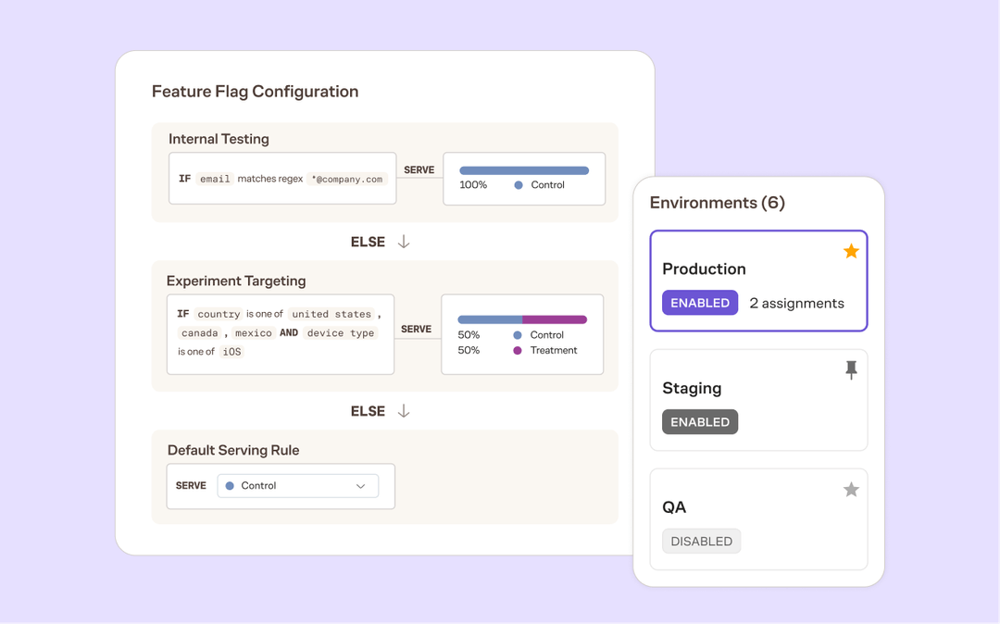Click the gold star on Production card
Screen dimensions: 1000x624
[x=851, y=252]
